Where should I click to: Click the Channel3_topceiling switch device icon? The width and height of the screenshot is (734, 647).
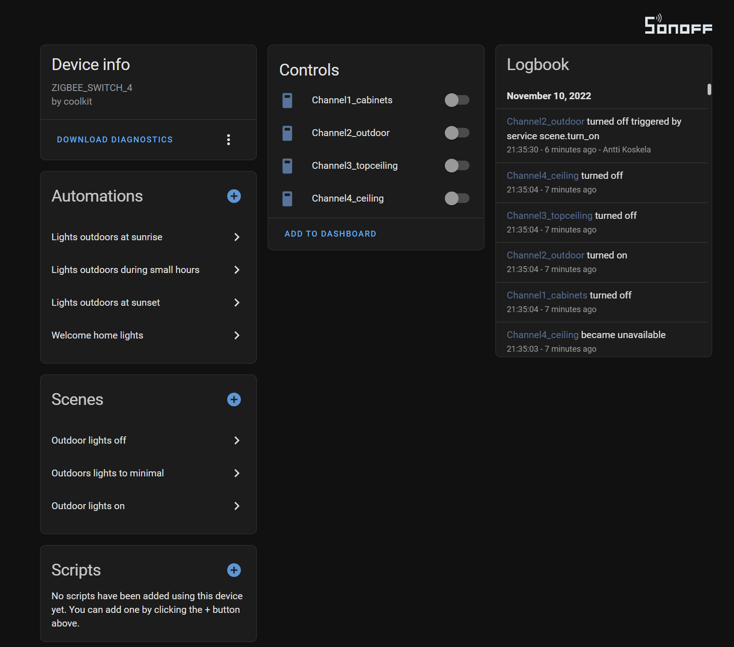coord(287,166)
